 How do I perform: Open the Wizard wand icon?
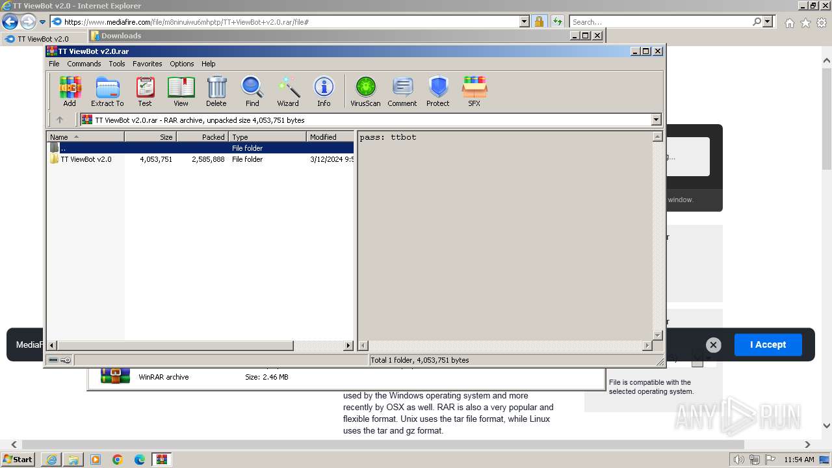(288, 91)
